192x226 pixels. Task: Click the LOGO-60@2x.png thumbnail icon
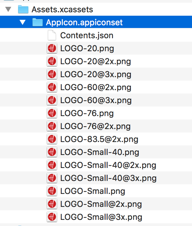coord(52,87)
